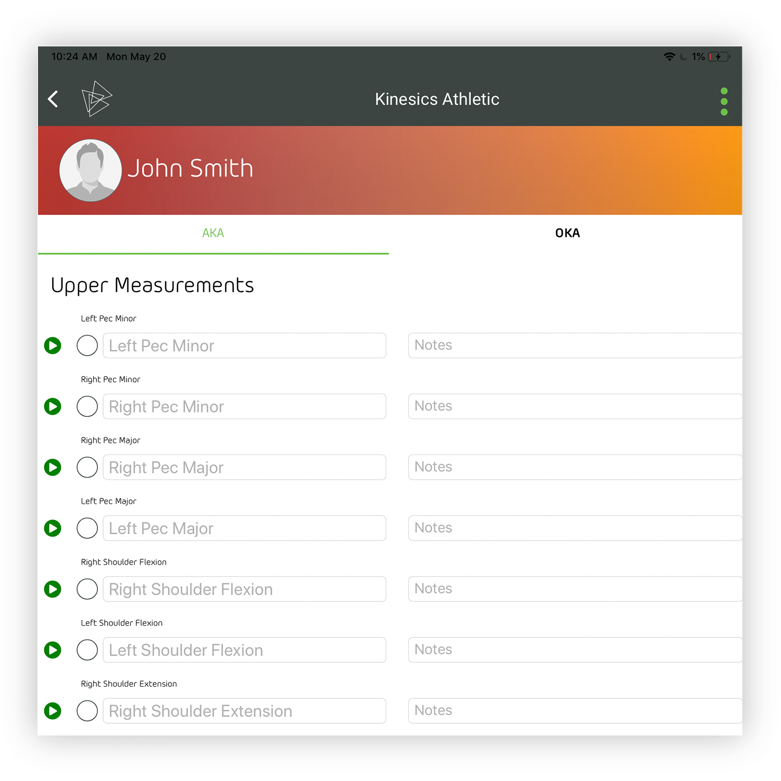Select the Right Shoulder Flexion radio circle
781x781 pixels.
(x=87, y=589)
